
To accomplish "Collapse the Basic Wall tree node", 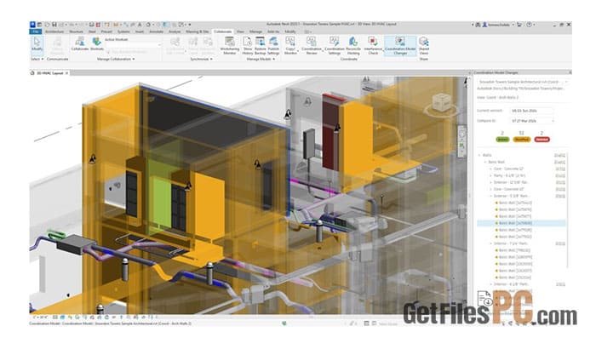I will (x=485, y=162).
